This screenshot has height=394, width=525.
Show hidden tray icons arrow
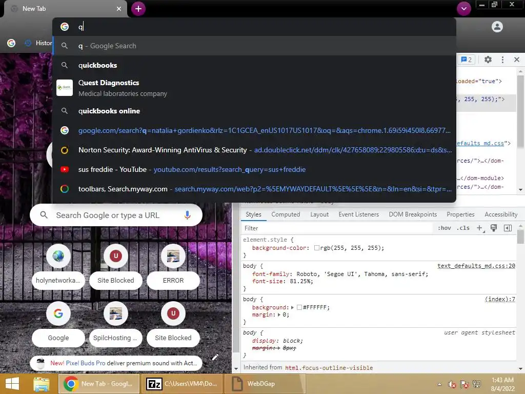(x=439, y=384)
